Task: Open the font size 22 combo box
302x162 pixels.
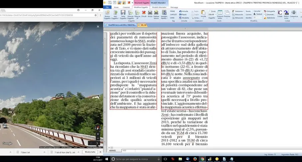Action: pyautogui.click(x=257, y=17)
